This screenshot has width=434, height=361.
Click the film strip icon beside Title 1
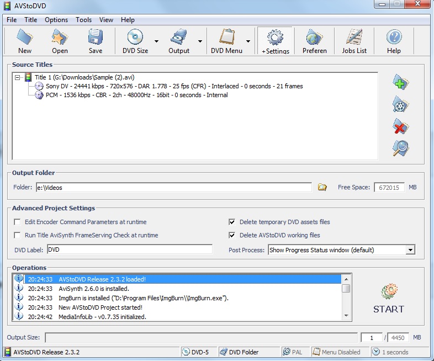[x=28, y=77]
